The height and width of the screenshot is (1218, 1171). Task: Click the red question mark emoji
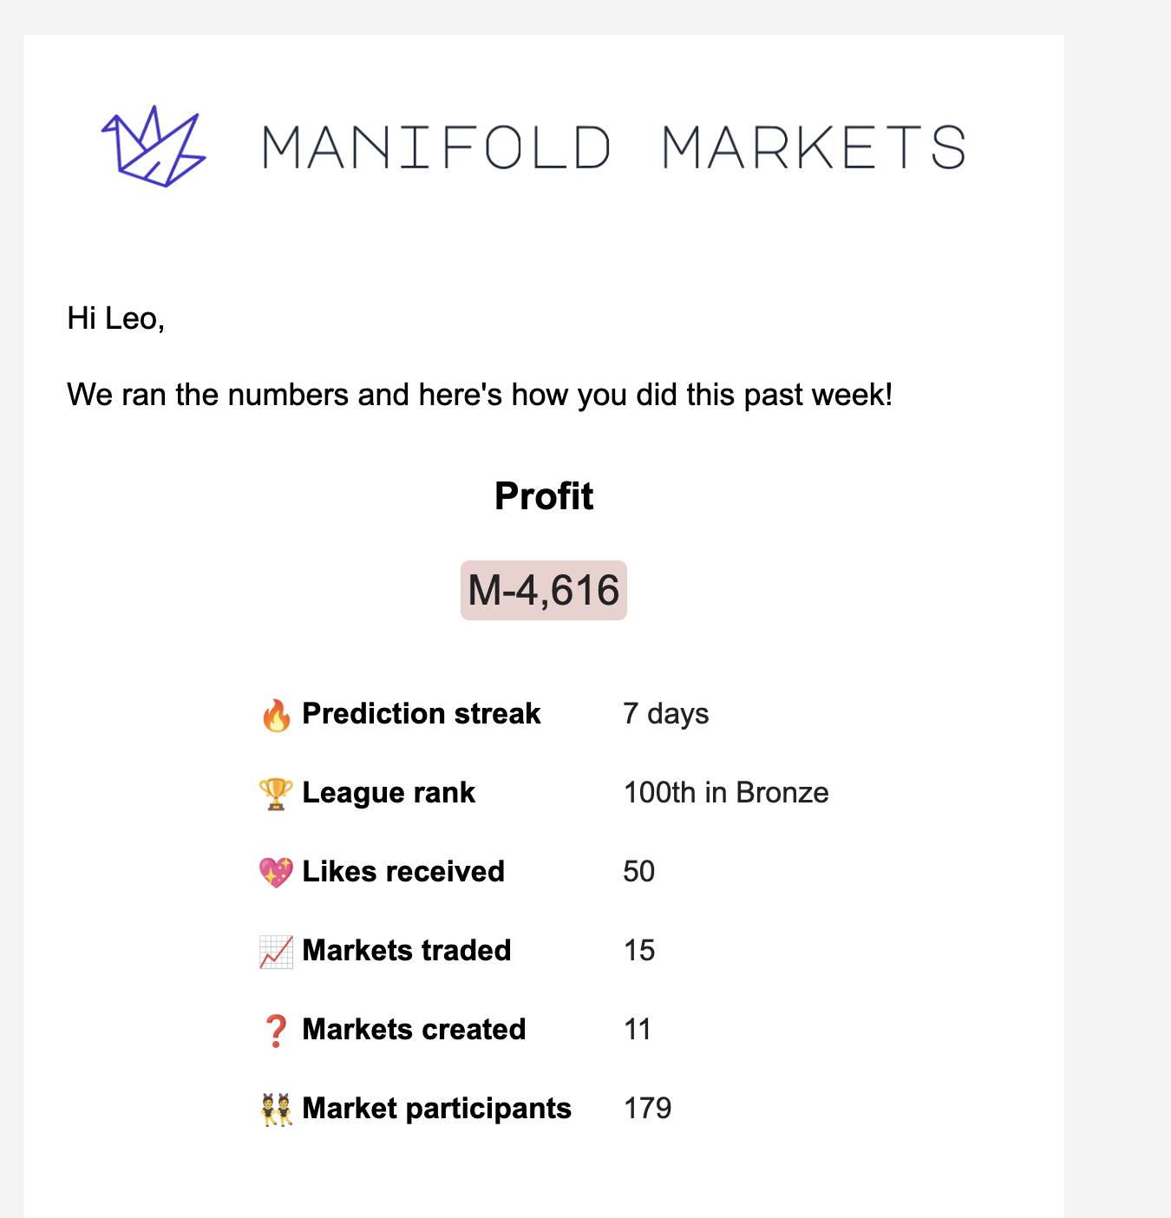coord(276,1031)
